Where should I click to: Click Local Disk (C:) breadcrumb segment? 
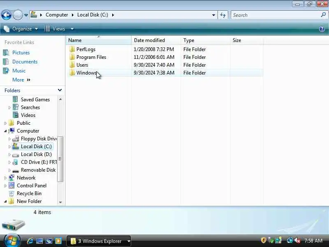(x=93, y=15)
